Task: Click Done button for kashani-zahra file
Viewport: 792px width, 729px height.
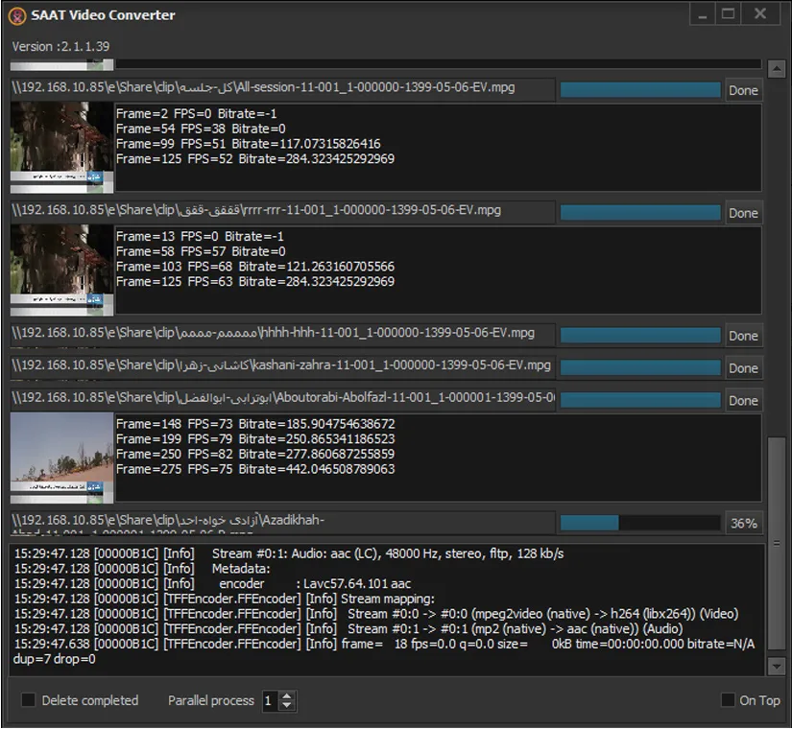Action: click(x=743, y=368)
